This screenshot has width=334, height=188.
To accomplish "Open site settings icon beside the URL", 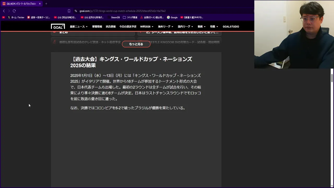I will [76, 11].
